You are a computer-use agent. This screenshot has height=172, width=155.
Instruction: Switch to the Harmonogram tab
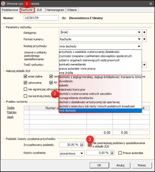coord(55,10)
